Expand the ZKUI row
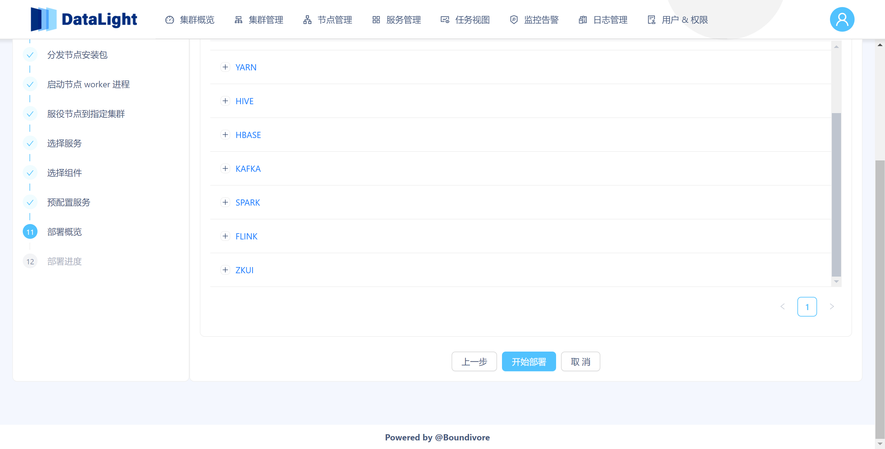Screen dimensions: 885x449 pyautogui.click(x=225, y=270)
